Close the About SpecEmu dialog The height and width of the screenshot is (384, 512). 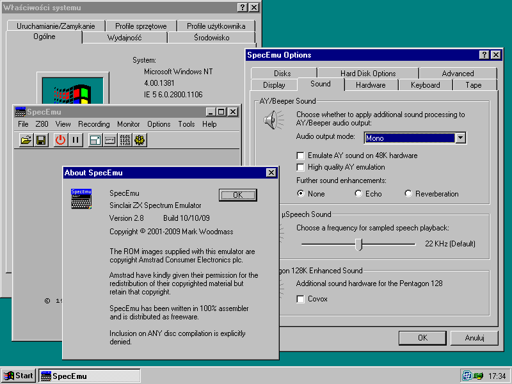point(271,172)
